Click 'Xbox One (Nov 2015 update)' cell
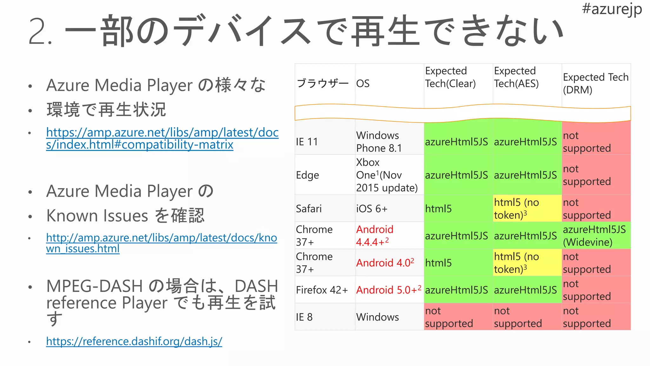This screenshot has width=650, height=366. click(x=389, y=175)
